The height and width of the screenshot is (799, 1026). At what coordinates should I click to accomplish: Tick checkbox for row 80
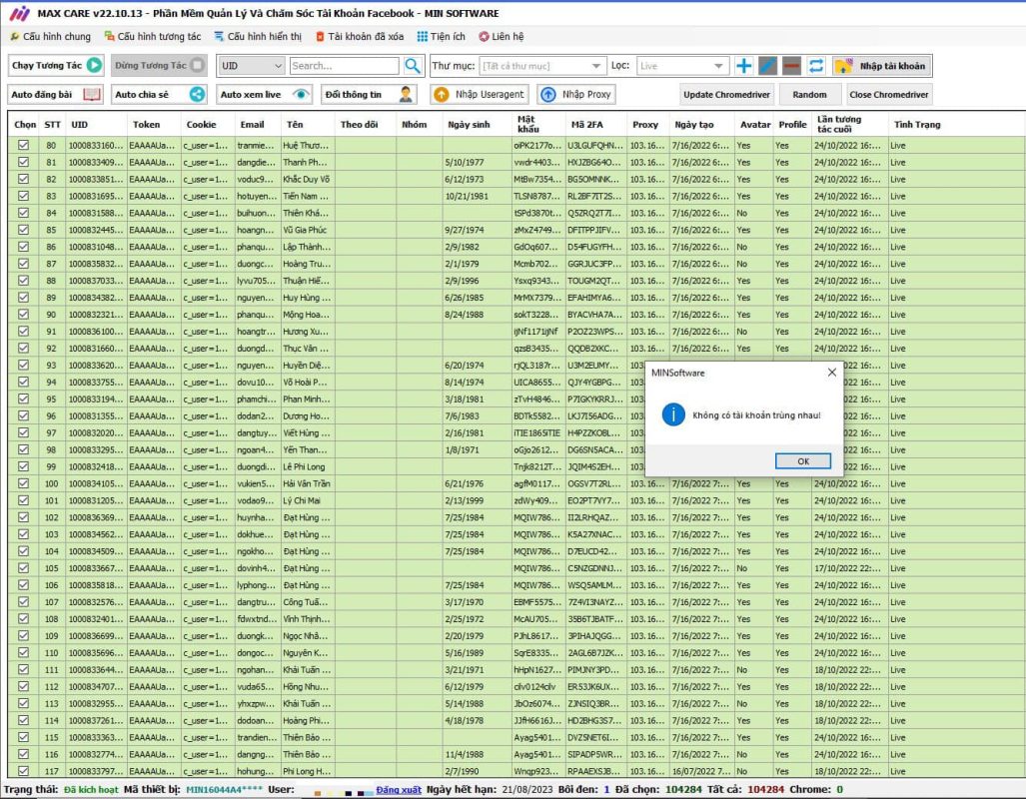(x=24, y=145)
